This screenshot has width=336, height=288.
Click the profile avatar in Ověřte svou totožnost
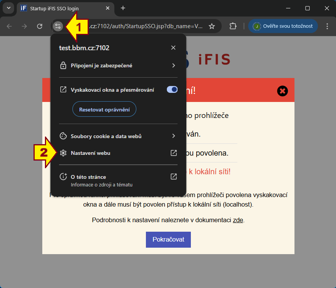[256, 26]
